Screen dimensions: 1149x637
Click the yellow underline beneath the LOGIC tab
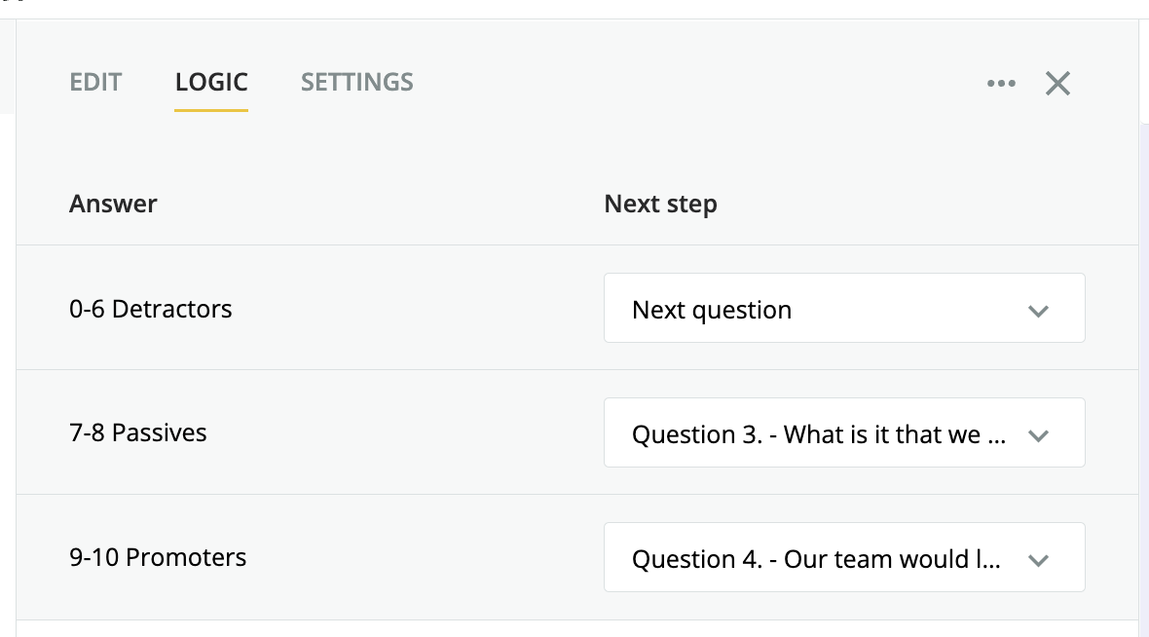(211, 109)
